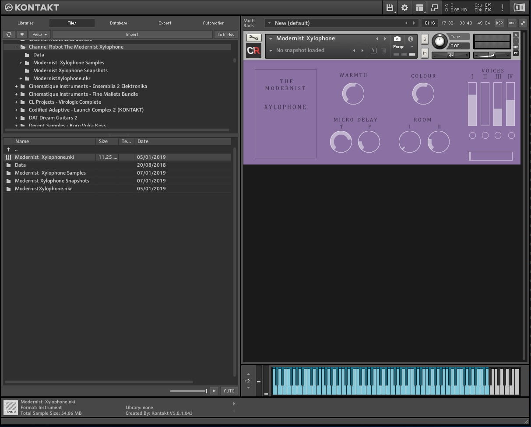
Task: Expand DAT Dream Guitars 2 folder
Action: pos(16,118)
